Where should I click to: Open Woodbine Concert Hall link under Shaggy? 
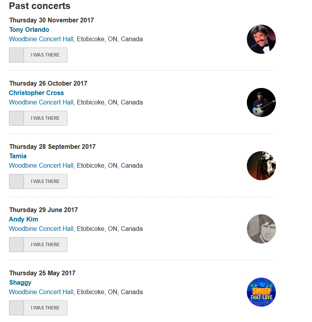point(41,292)
